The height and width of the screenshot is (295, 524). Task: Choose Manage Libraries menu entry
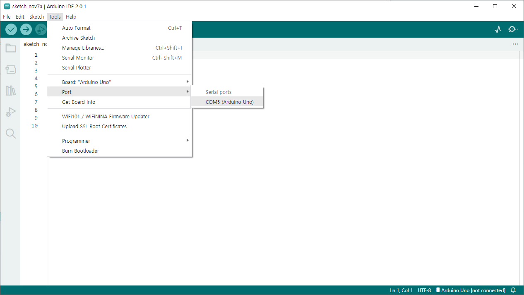[120, 48]
